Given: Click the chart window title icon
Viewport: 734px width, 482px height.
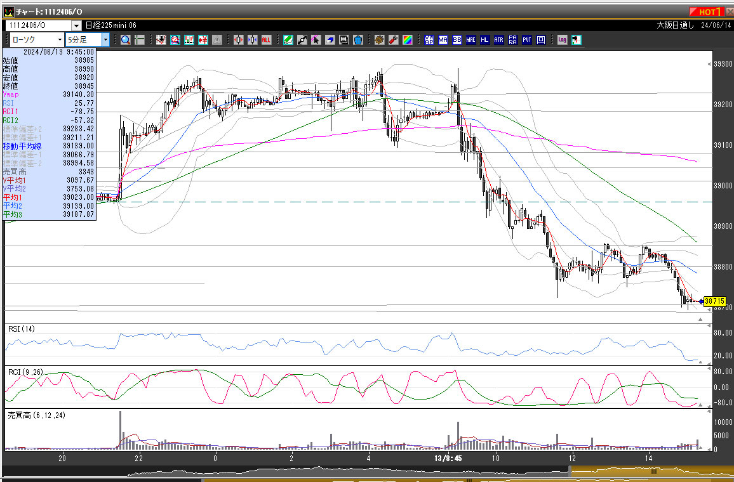Looking at the screenshot, I should pyautogui.click(x=8, y=11).
